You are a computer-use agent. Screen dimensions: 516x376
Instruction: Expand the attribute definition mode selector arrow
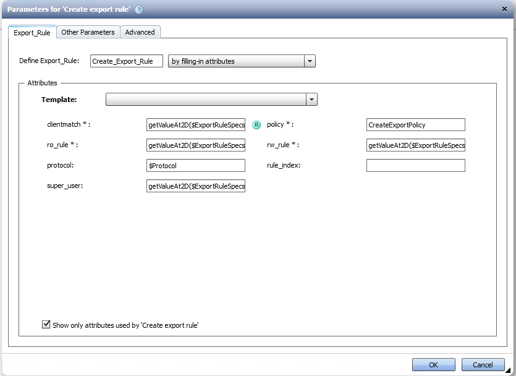click(x=310, y=61)
